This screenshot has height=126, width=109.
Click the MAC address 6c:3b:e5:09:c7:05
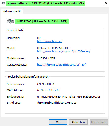48,90
